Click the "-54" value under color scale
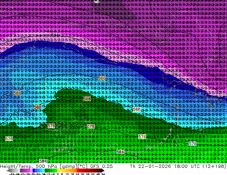This screenshot has height=175, width=227. point(11,174)
